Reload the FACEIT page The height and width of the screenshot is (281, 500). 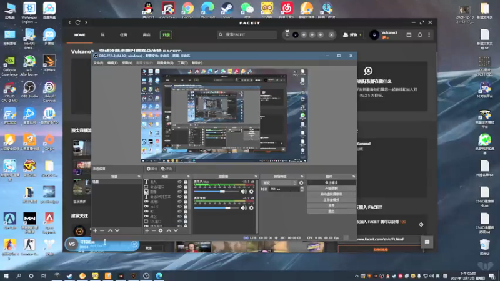tap(77, 22)
